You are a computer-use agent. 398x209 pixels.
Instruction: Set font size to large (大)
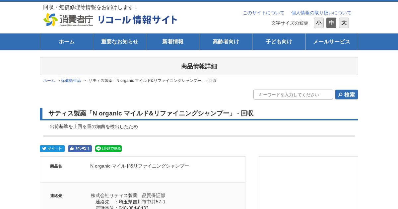pyautogui.click(x=344, y=23)
